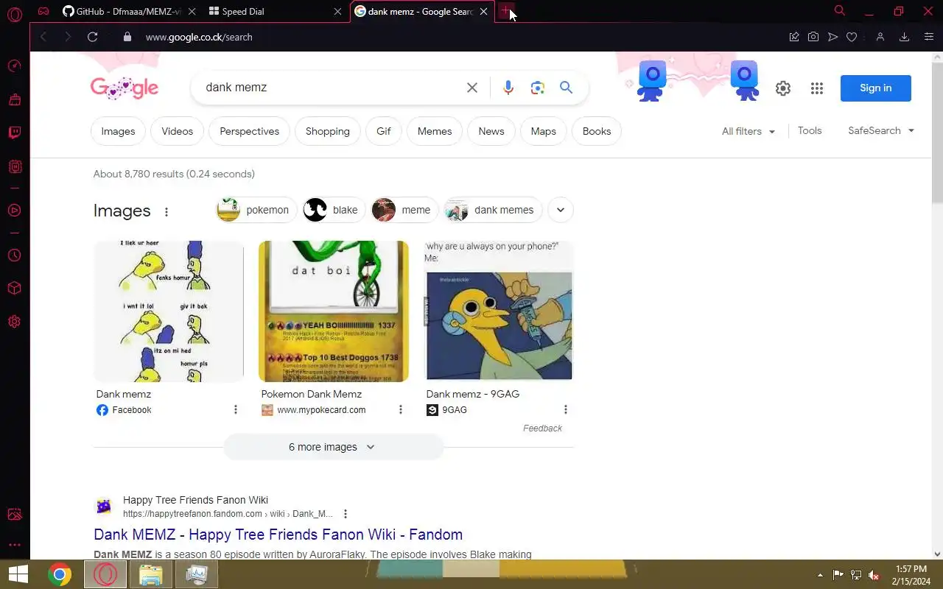This screenshot has height=589, width=943.
Task: Open GX Cleaner in sidebar
Action: tap(14, 99)
